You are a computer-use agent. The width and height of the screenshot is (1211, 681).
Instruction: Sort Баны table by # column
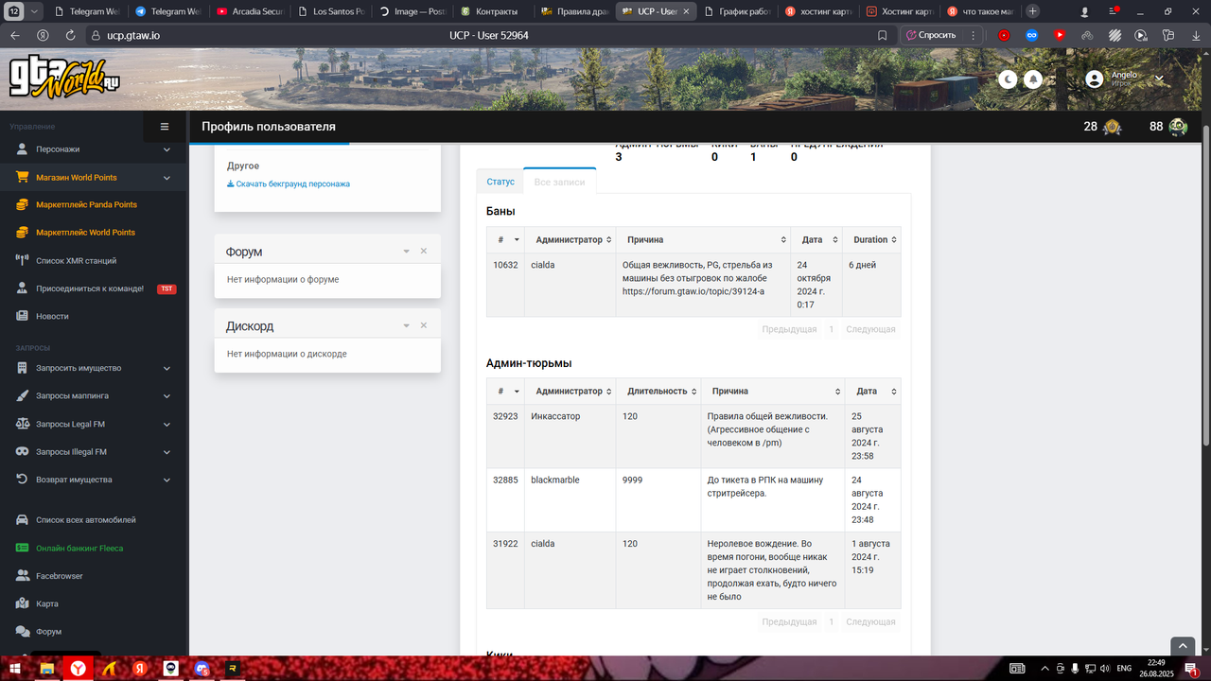(x=505, y=239)
